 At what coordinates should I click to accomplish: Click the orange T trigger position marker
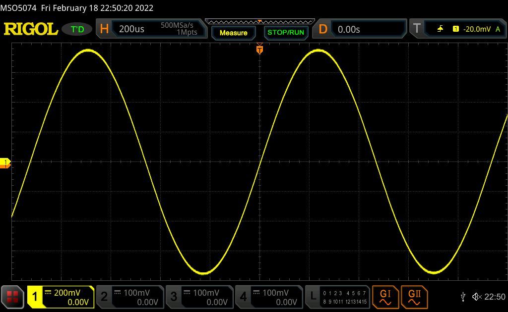point(259,50)
